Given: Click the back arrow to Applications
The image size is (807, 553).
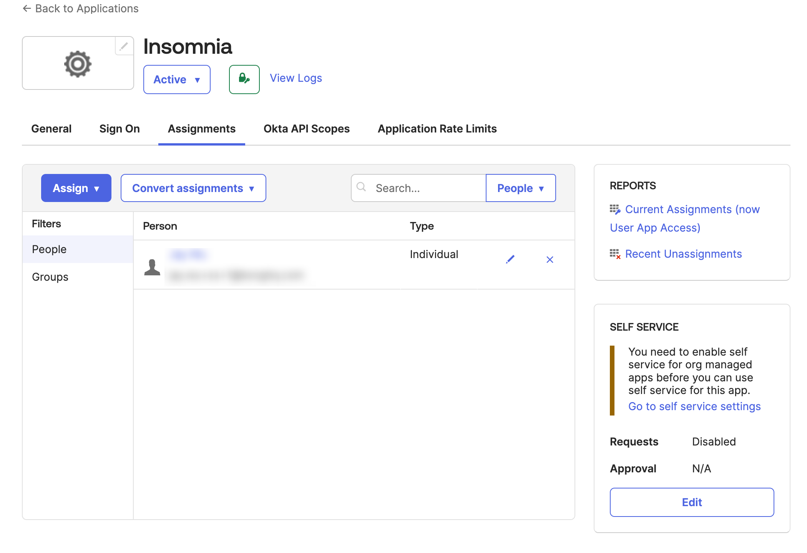Looking at the screenshot, I should coord(27,8).
